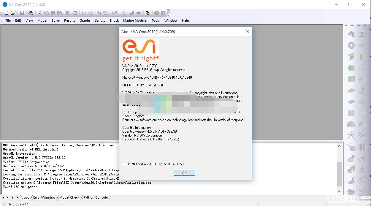371x206 pixels.
Task: Select the curved shell panel icon
Action: pyautogui.click(x=351, y=56)
